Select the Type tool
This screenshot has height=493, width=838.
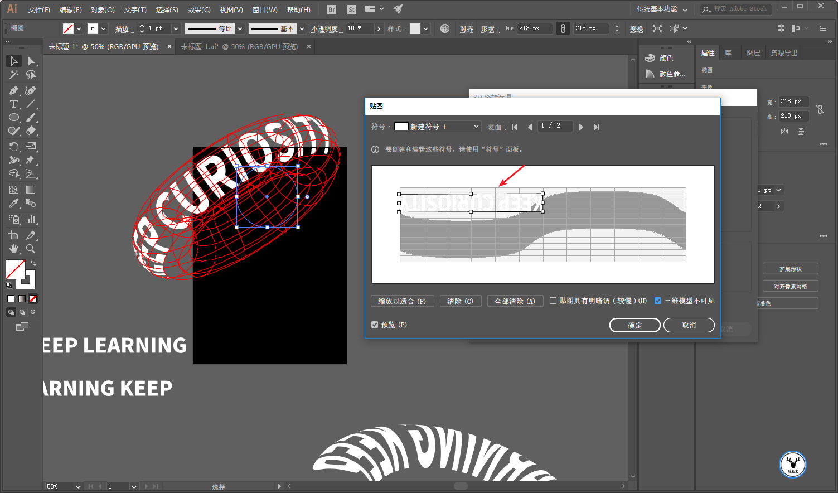tap(14, 104)
